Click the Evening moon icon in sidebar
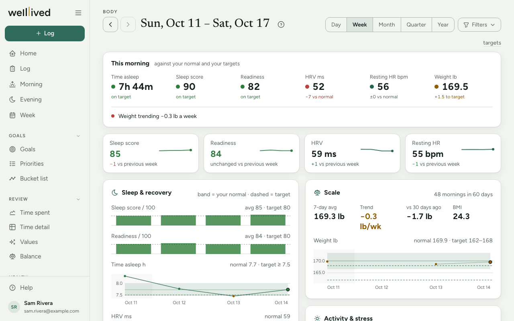The width and height of the screenshot is (514, 321). [x=12, y=100]
